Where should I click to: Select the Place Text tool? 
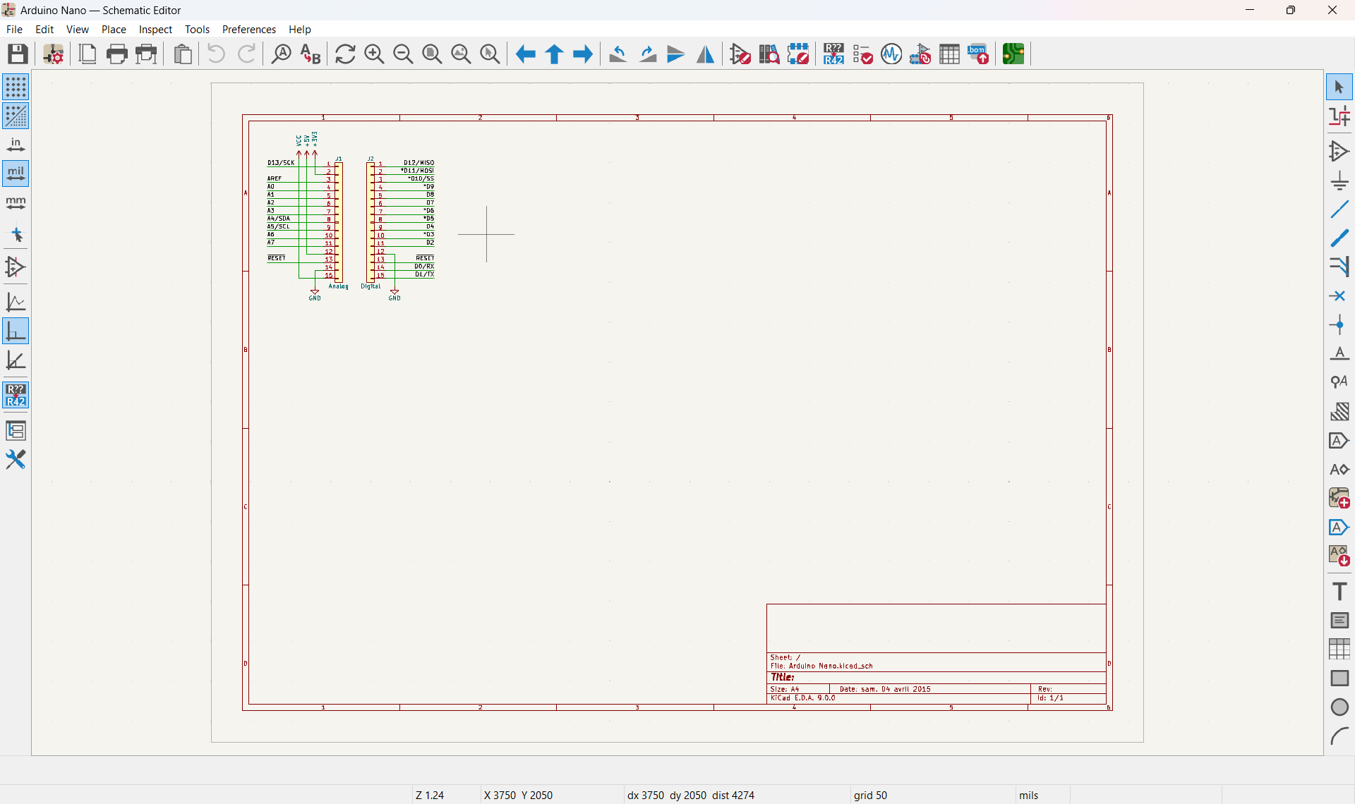pos(1339,591)
